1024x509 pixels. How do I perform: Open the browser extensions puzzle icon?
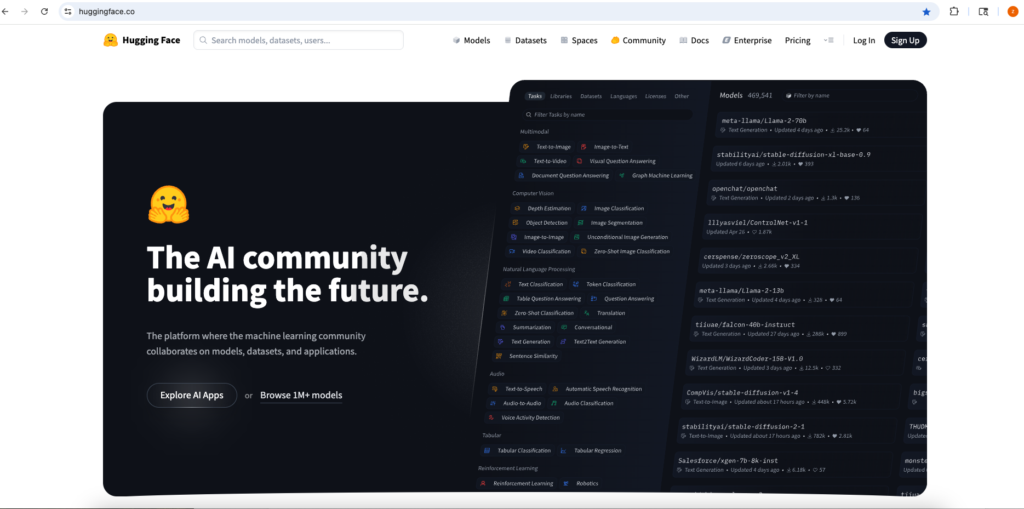(x=954, y=11)
